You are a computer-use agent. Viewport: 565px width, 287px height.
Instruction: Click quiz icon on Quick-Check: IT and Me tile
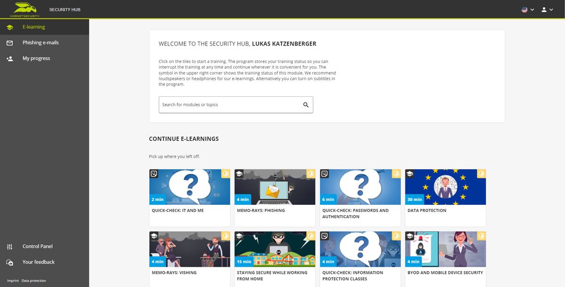click(153, 174)
